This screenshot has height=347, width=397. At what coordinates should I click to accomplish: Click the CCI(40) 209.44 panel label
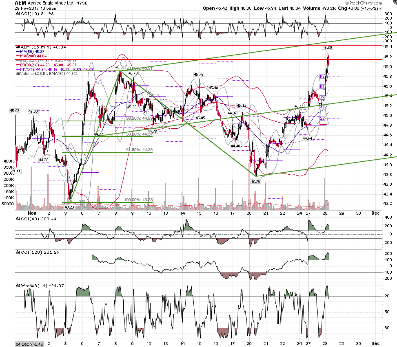coord(39,219)
